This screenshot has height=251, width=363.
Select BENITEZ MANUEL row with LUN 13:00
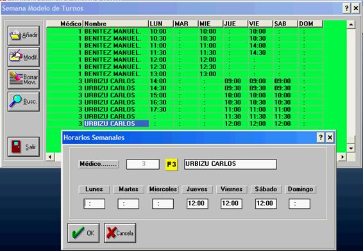185,74
